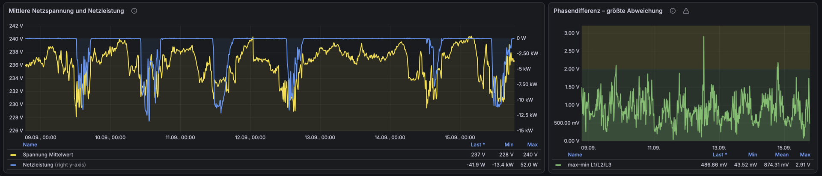Sort left legend by Name header
This screenshot has width=822, height=176.
click(30, 145)
